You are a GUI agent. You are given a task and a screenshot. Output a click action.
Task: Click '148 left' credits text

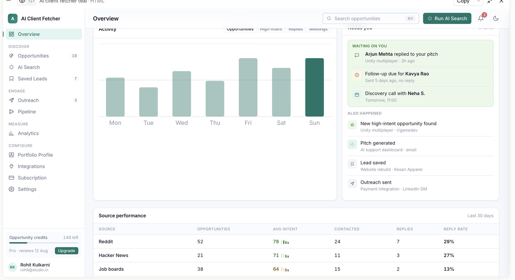(71, 237)
